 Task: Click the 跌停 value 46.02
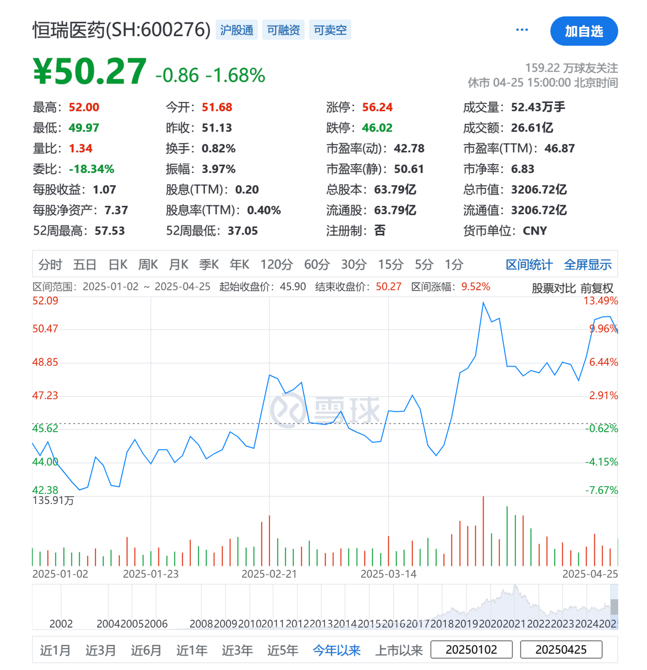pyautogui.click(x=377, y=128)
